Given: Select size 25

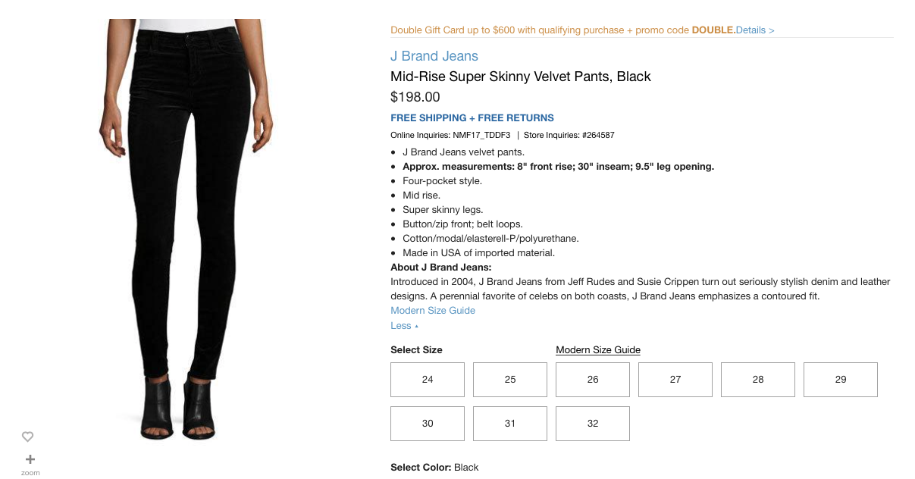Looking at the screenshot, I should pyautogui.click(x=509, y=379).
